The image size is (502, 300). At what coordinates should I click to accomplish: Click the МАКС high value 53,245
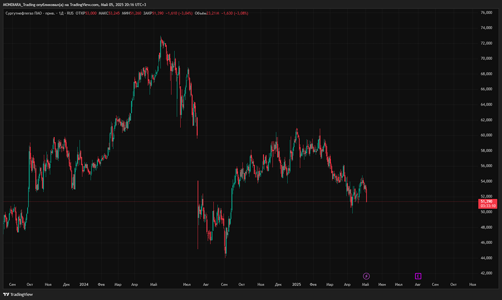point(114,13)
